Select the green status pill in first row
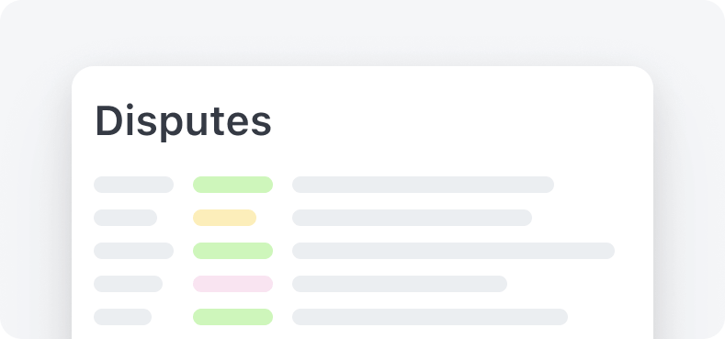Image resolution: width=725 pixels, height=339 pixels. [232, 185]
